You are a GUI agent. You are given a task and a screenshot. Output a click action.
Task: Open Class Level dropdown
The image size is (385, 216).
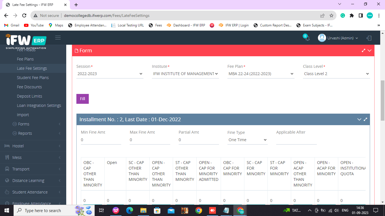click(337, 74)
